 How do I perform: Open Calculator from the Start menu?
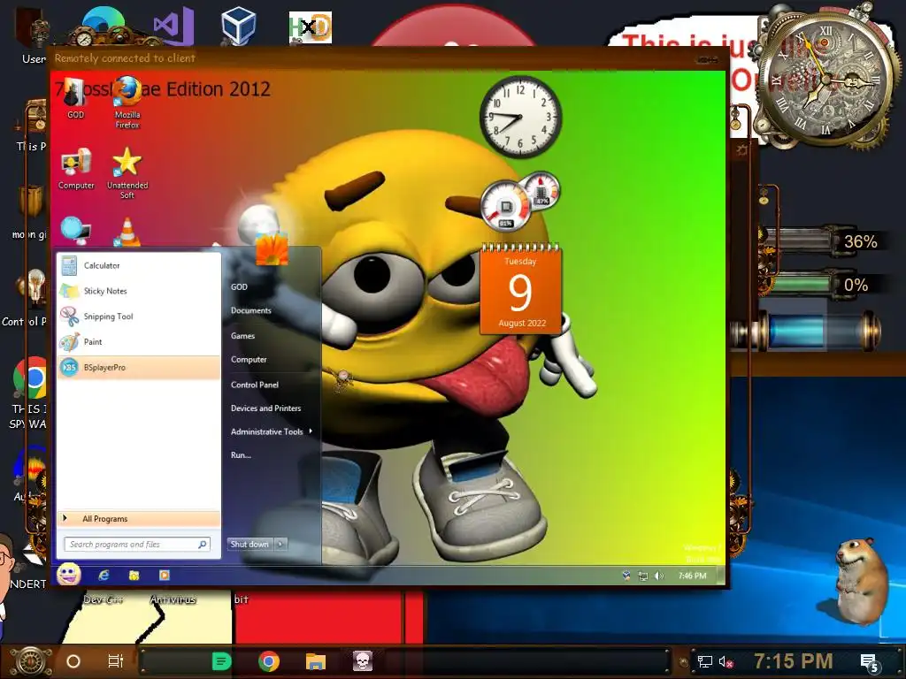click(x=139, y=265)
